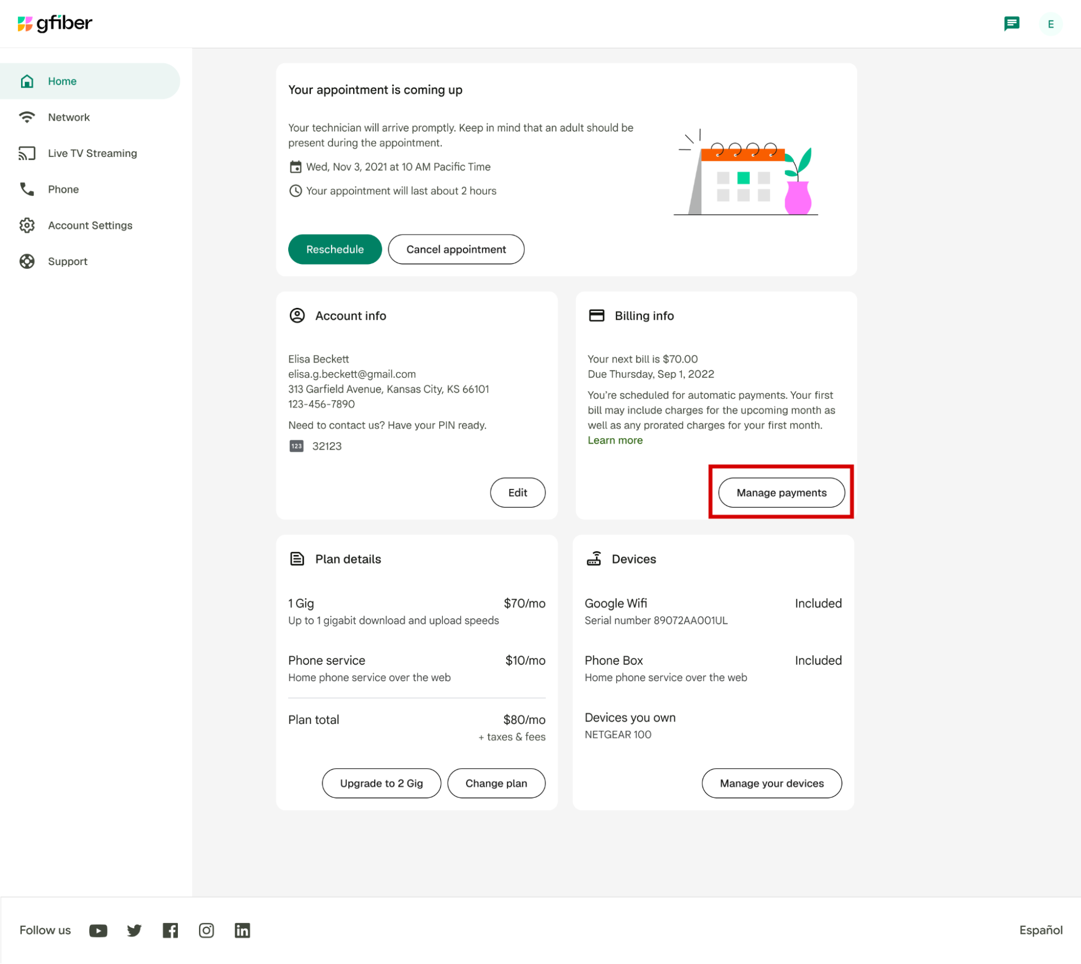1081x964 pixels.
Task: Open the Facebook social link
Action: (170, 930)
